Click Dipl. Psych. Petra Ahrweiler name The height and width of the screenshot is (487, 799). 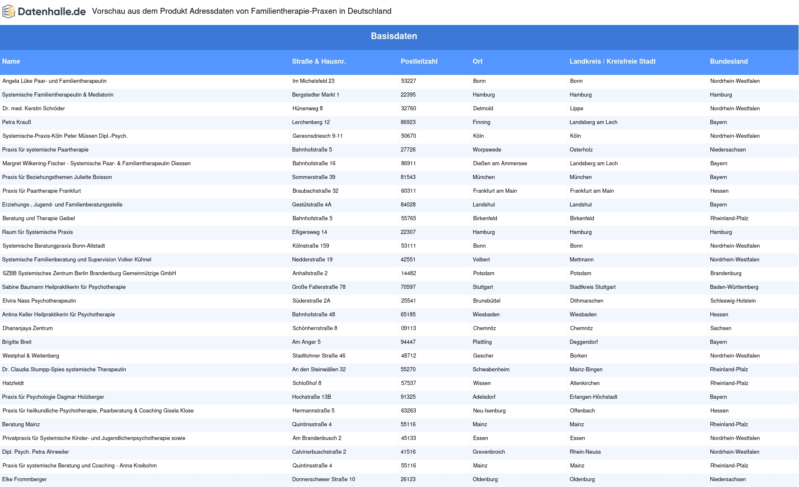coord(35,452)
